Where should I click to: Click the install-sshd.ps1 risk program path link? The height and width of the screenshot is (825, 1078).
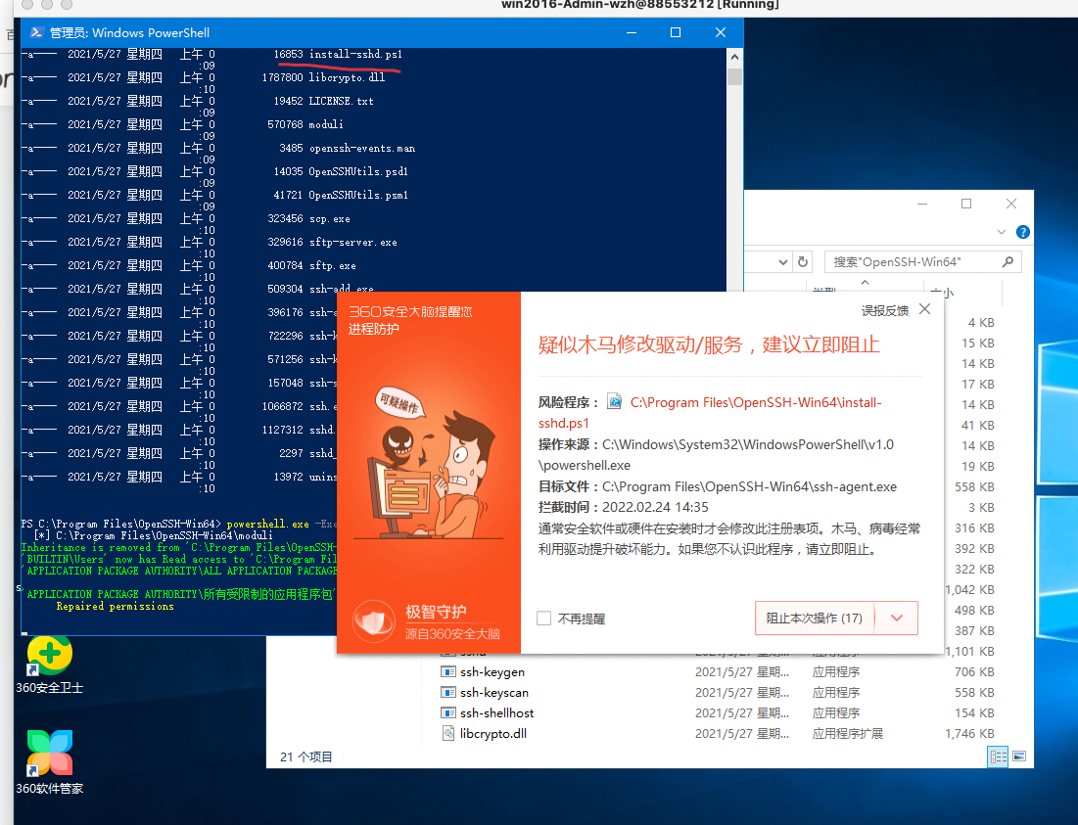710,412
